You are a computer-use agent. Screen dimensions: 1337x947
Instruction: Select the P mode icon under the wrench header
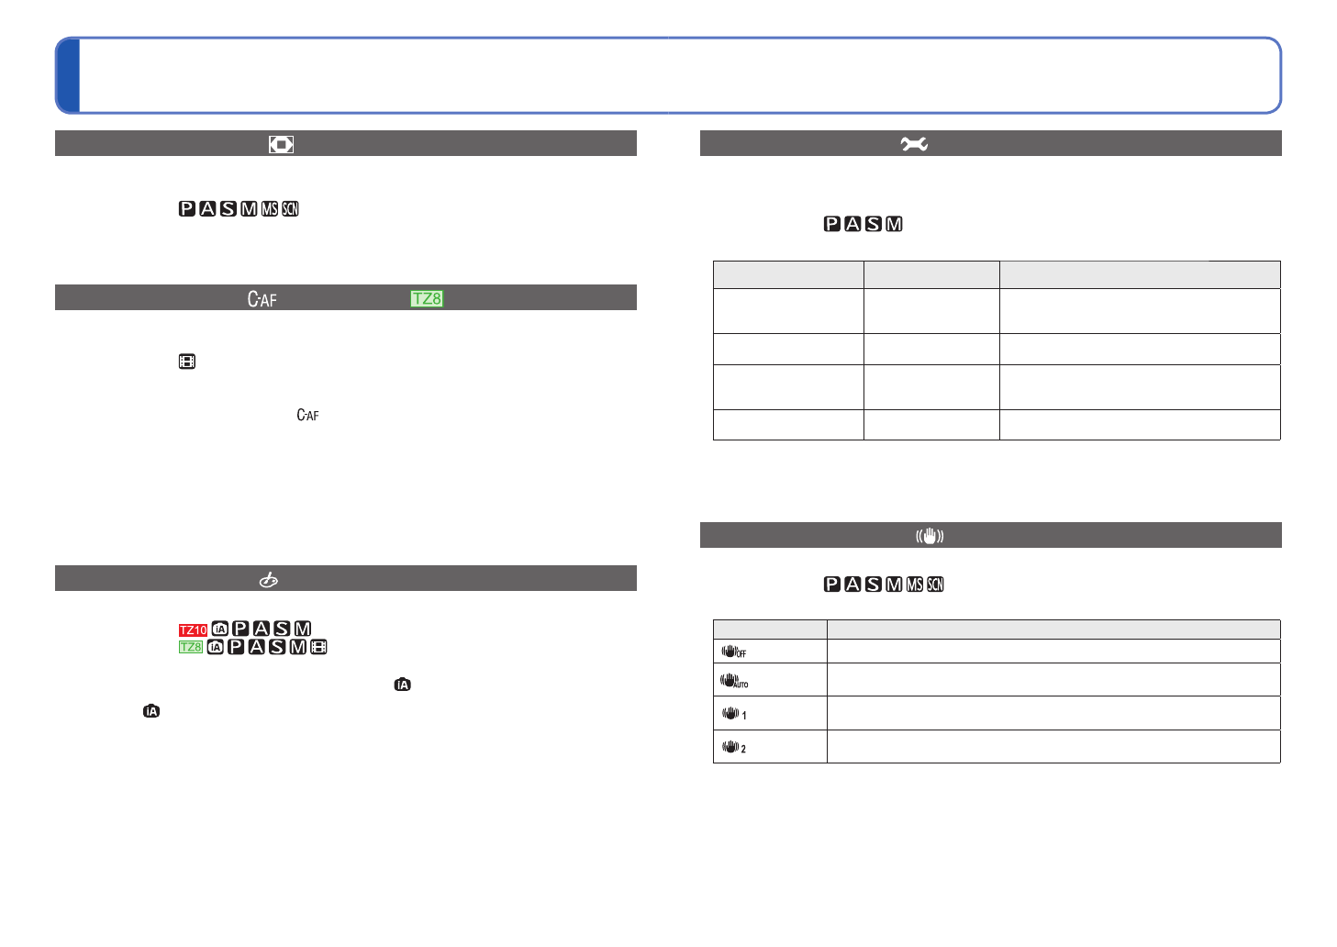832,224
